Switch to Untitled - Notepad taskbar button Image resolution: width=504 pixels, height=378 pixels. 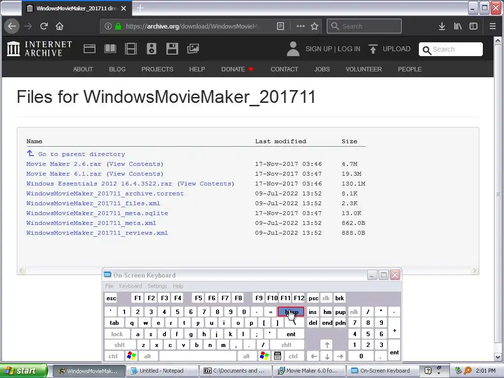(x=161, y=371)
